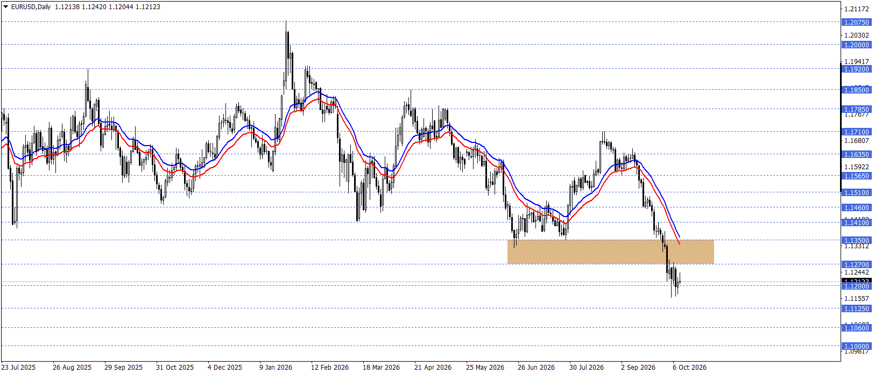The image size is (875, 374).
Task: Open the chart menu triangle beside EURUSD,Daily
Action: (6, 7)
